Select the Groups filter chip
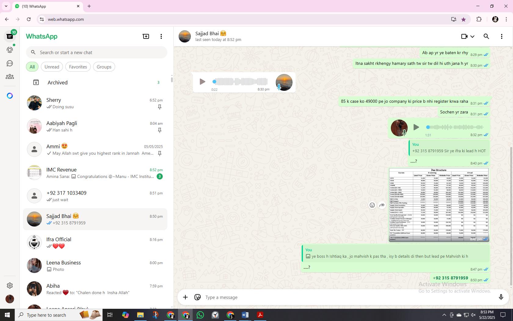The height and width of the screenshot is (321, 513). [104, 67]
